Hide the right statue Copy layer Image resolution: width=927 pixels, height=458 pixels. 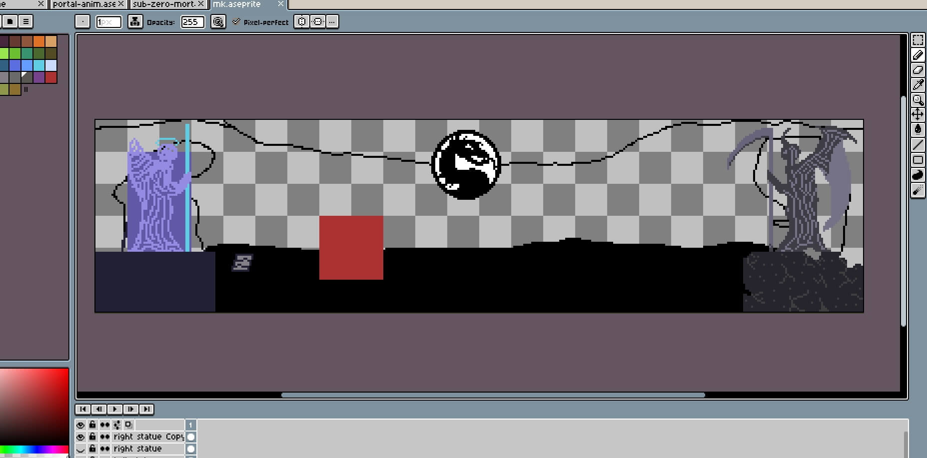point(80,437)
